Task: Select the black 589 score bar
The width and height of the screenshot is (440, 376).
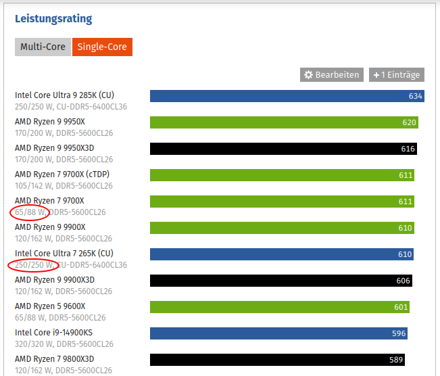Action: (x=277, y=360)
